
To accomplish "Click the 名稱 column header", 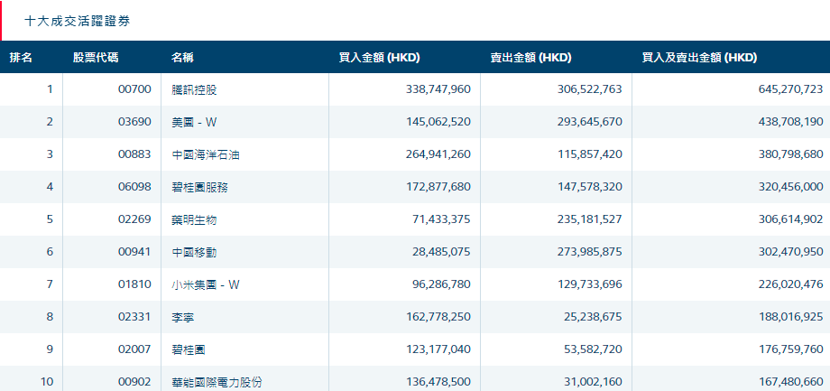I will 182,58.
